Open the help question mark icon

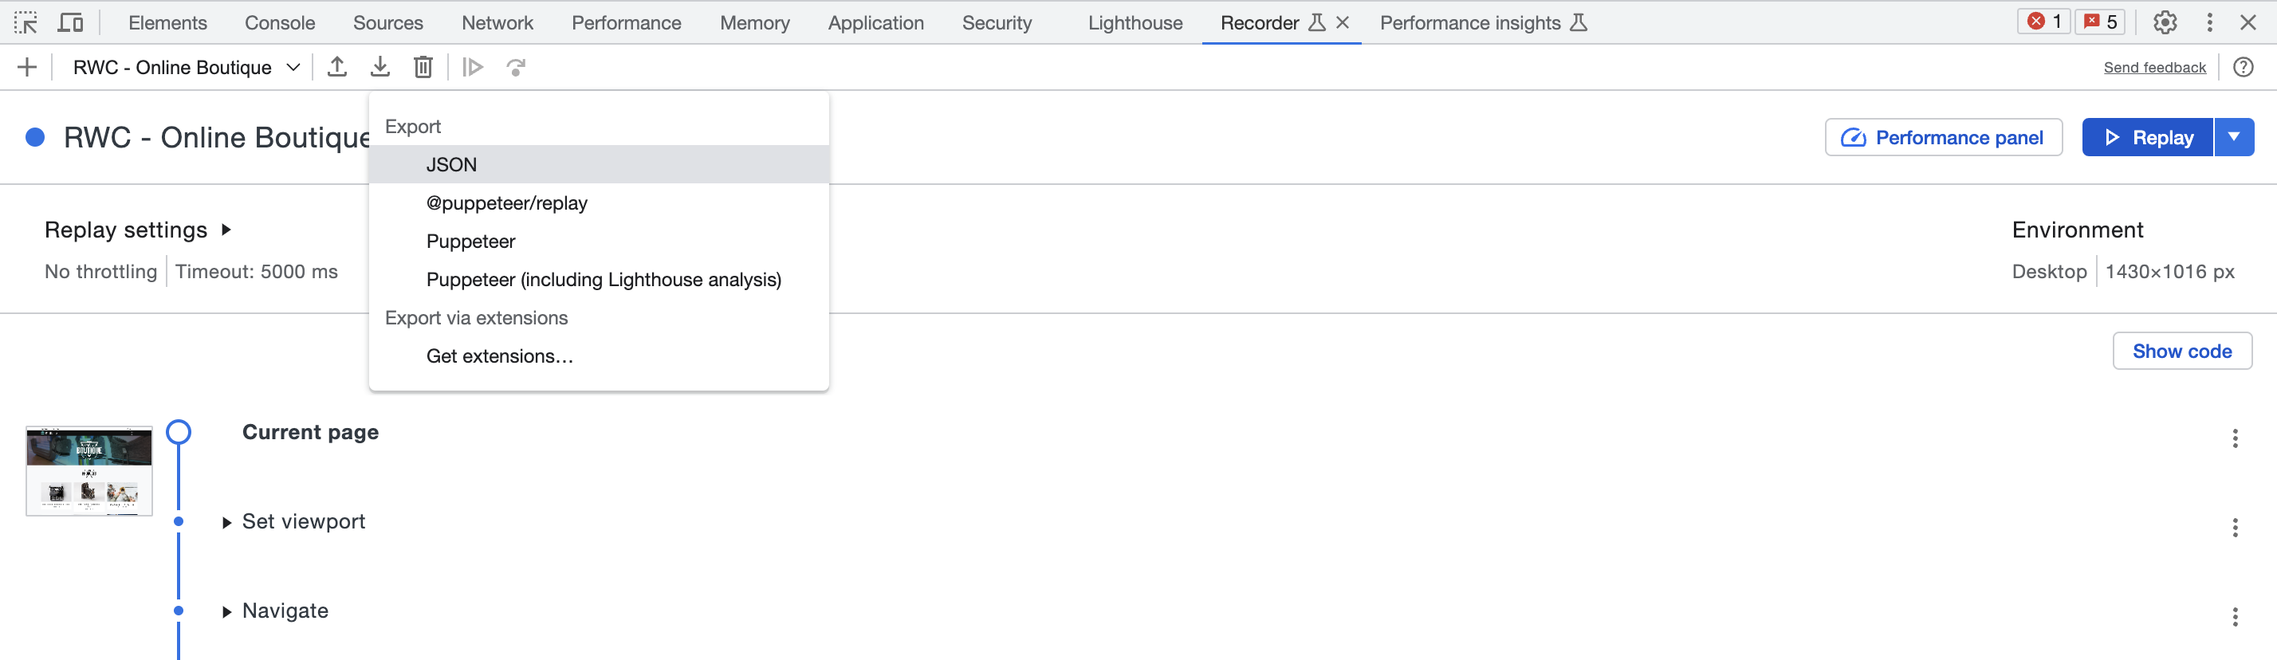[2243, 67]
